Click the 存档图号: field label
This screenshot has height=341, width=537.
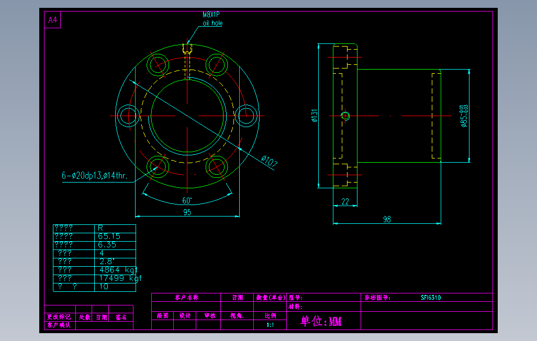377,298
